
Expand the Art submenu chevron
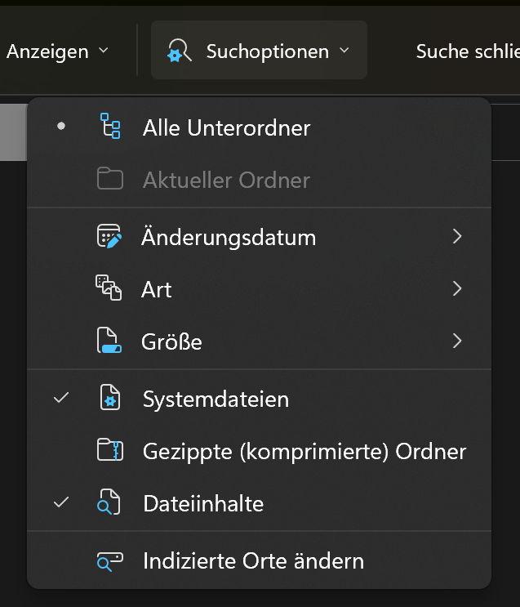(457, 288)
